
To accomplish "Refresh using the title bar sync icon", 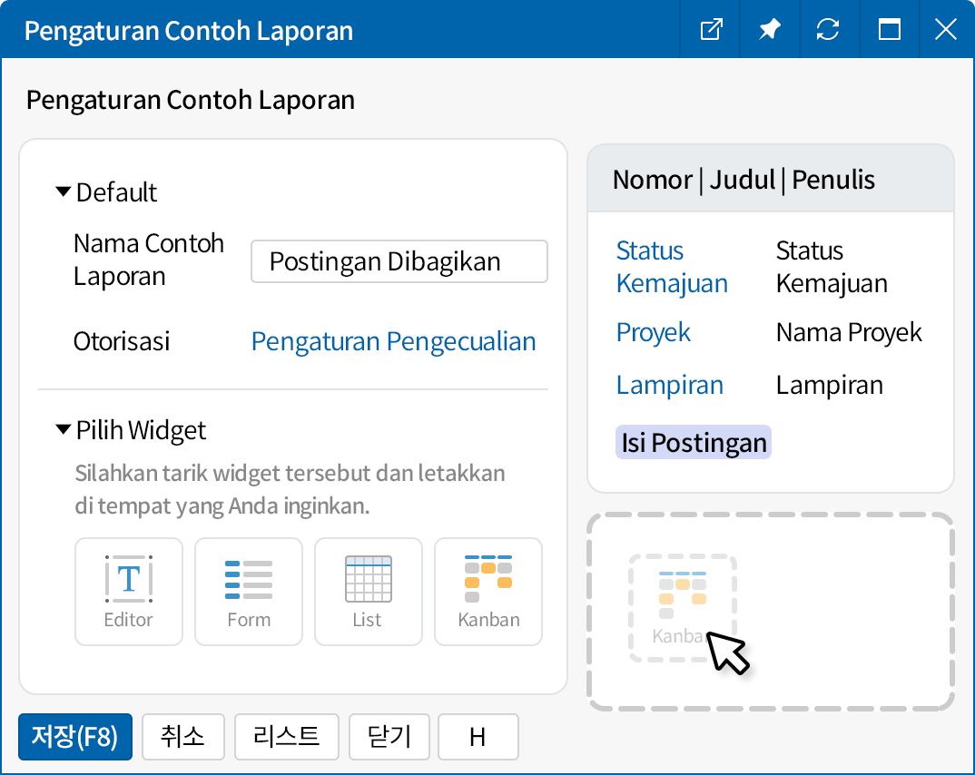I will [828, 30].
